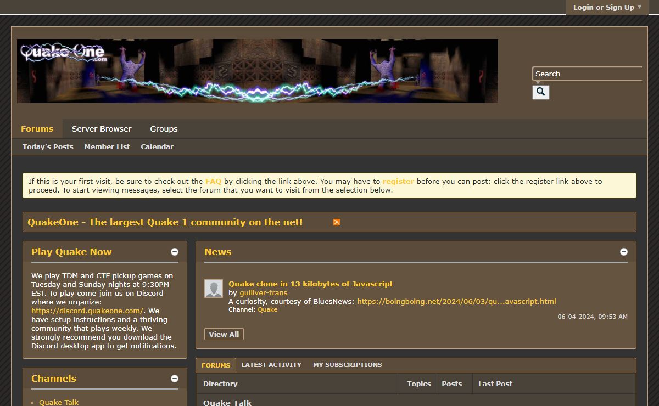
Task: Click the 06-04-2024, 09:53 AM timestamp
Action: click(593, 317)
